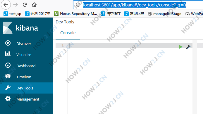Select Dev Tools in sidebar
This screenshot has width=203, height=114.
pos(26,88)
